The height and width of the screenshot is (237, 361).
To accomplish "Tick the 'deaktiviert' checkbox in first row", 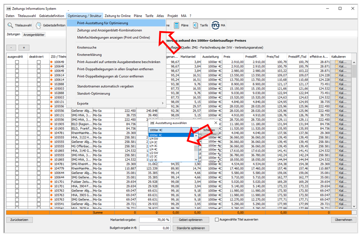I will (x=38, y=62).
